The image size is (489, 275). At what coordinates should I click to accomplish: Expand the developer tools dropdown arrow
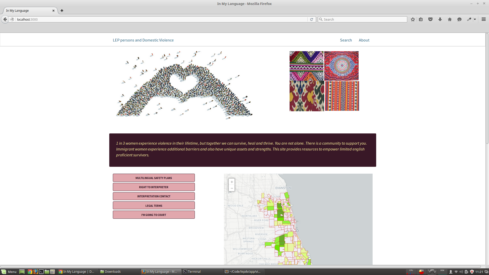(x=475, y=19)
